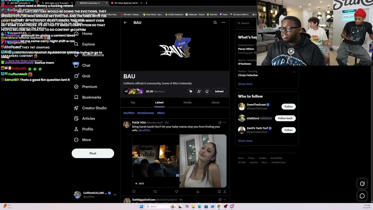View Profile from the sidebar
Viewport: 373px width, 210px height.
coord(84,129)
